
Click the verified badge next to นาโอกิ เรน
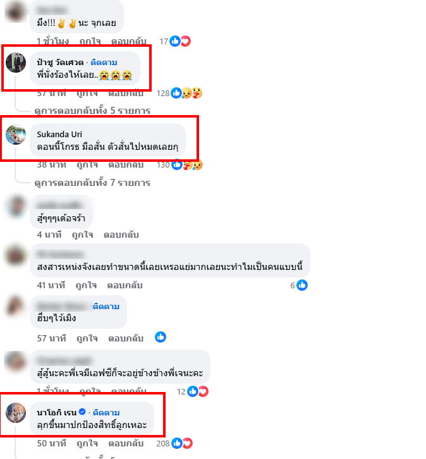click(x=83, y=412)
